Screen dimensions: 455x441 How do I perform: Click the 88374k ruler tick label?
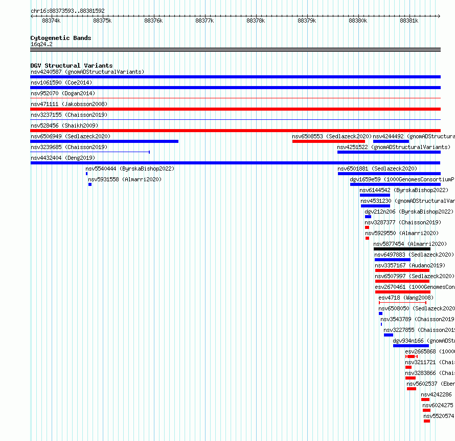[51, 20]
